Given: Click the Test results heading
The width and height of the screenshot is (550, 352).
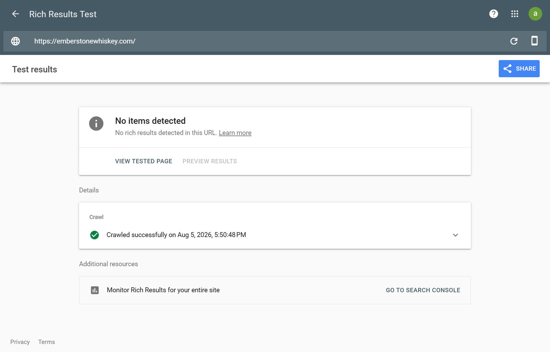Looking at the screenshot, I should pos(35,69).
